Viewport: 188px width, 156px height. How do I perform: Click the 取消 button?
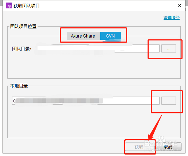click(x=168, y=147)
